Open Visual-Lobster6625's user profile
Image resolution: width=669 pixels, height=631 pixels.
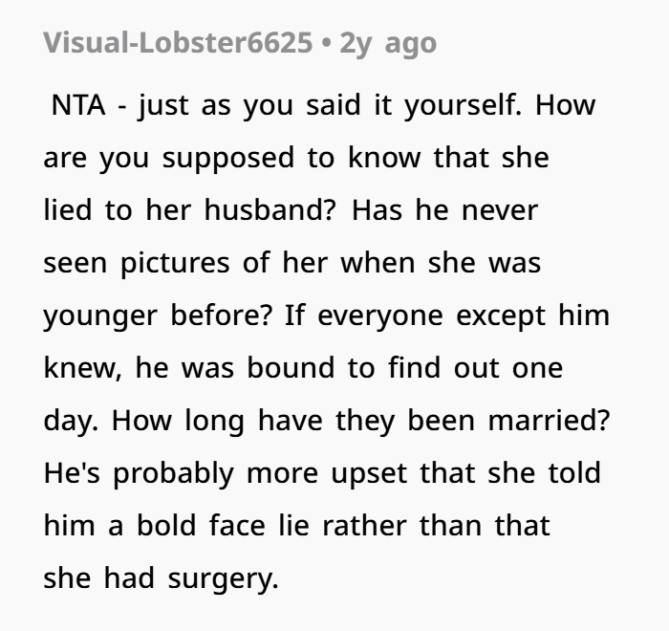click(x=179, y=43)
